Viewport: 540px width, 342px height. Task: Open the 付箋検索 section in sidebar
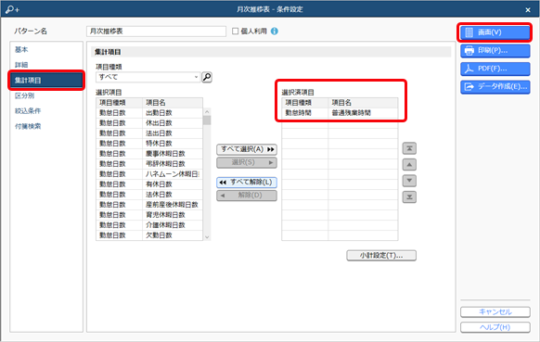28,126
